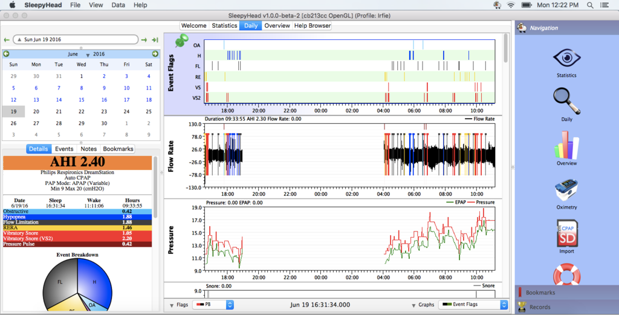Switch to the Welcome tab
The image size is (619, 315).
[193, 25]
